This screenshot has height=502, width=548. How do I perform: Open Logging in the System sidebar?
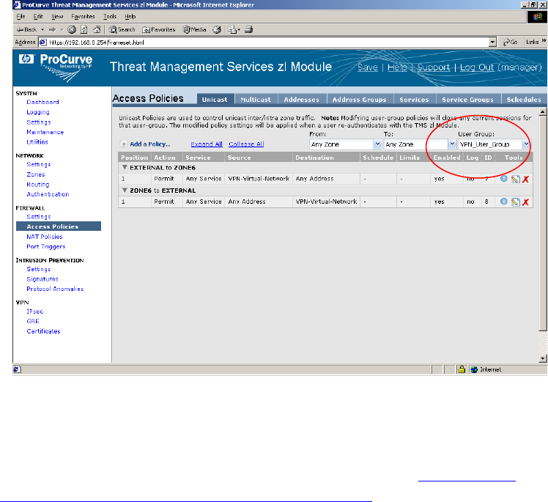(x=38, y=112)
